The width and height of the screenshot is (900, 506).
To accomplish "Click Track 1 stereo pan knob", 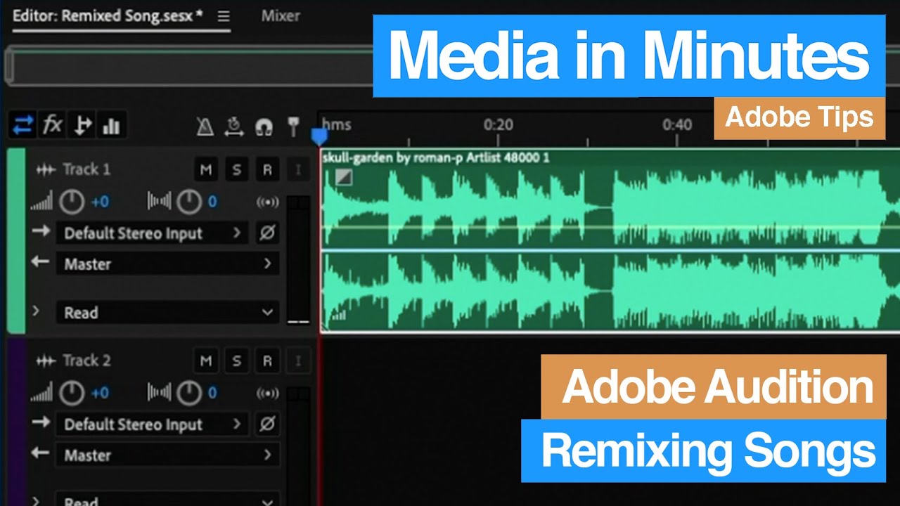I will pyautogui.click(x=188, y=202).
